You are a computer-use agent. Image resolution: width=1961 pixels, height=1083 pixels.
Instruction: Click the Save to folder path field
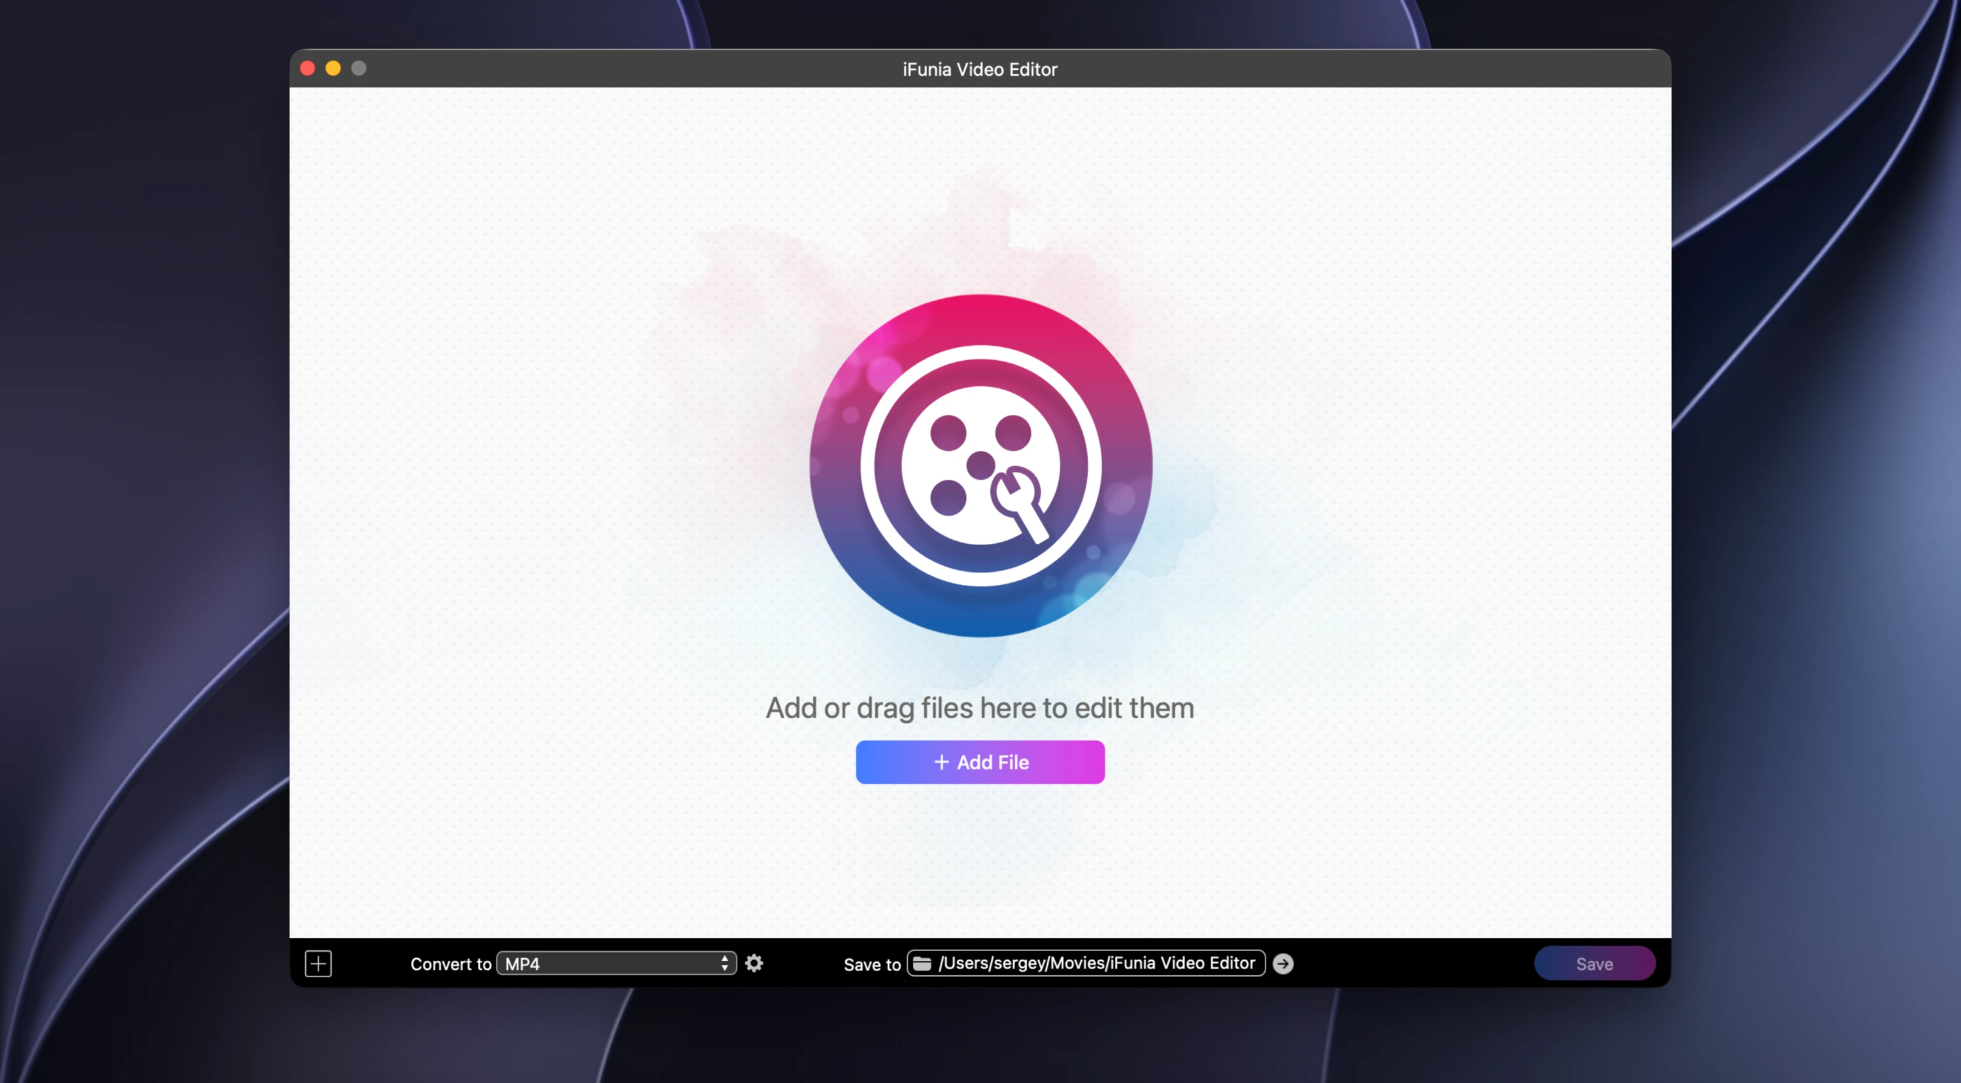pyautogui.click(x=1086, y=963)
